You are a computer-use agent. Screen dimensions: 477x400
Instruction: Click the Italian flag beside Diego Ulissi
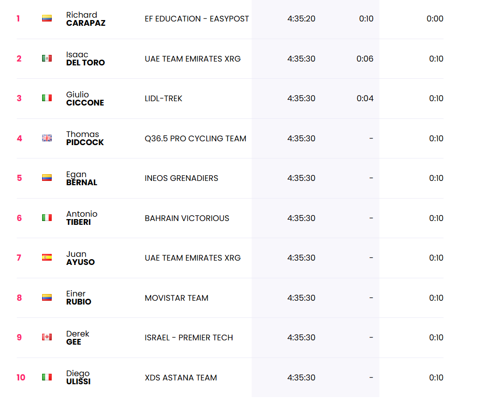[47, 377]
